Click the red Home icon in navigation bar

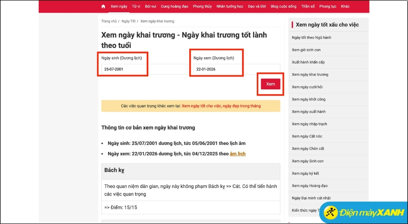103,6
